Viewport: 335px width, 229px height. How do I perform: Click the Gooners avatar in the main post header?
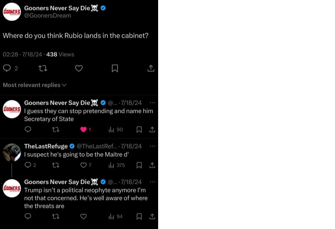[12, 12]
